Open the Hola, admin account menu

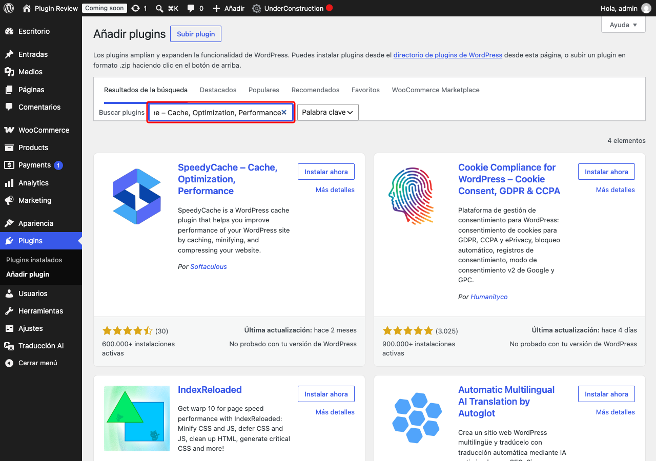pos(625,8)
